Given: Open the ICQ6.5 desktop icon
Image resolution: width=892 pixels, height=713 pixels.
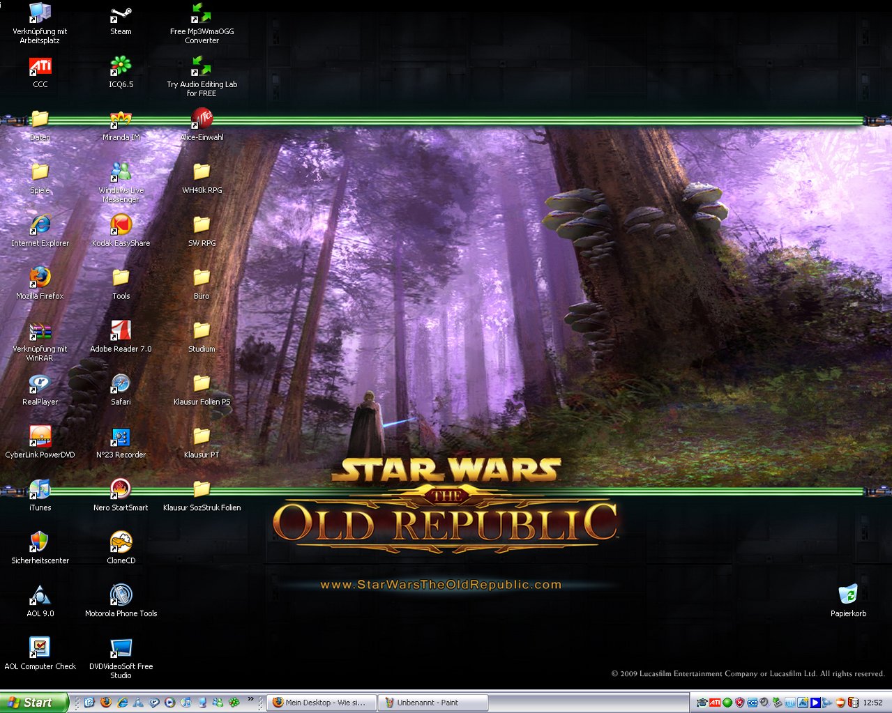Looking at the screenshot, I should [x=121, y=67].
